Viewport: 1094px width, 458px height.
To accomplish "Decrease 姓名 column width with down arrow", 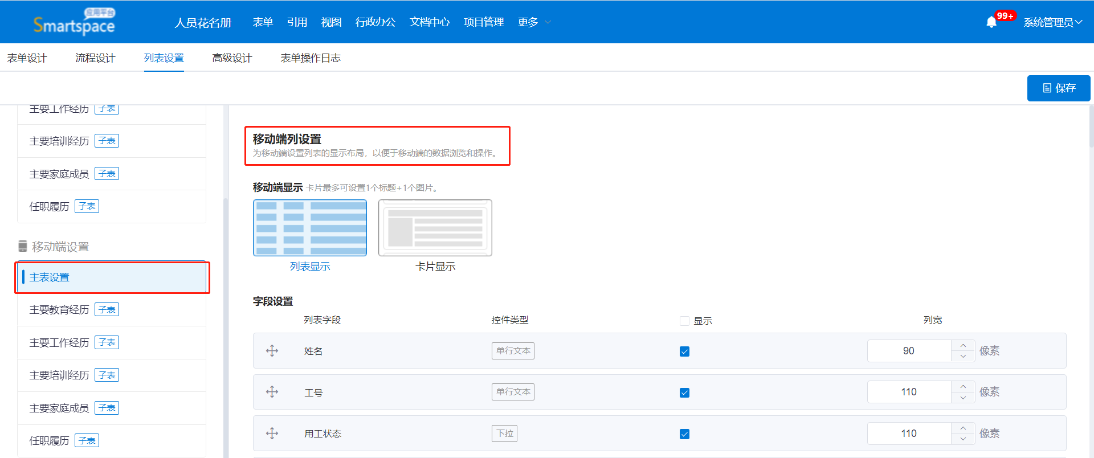I will point(963,356).
